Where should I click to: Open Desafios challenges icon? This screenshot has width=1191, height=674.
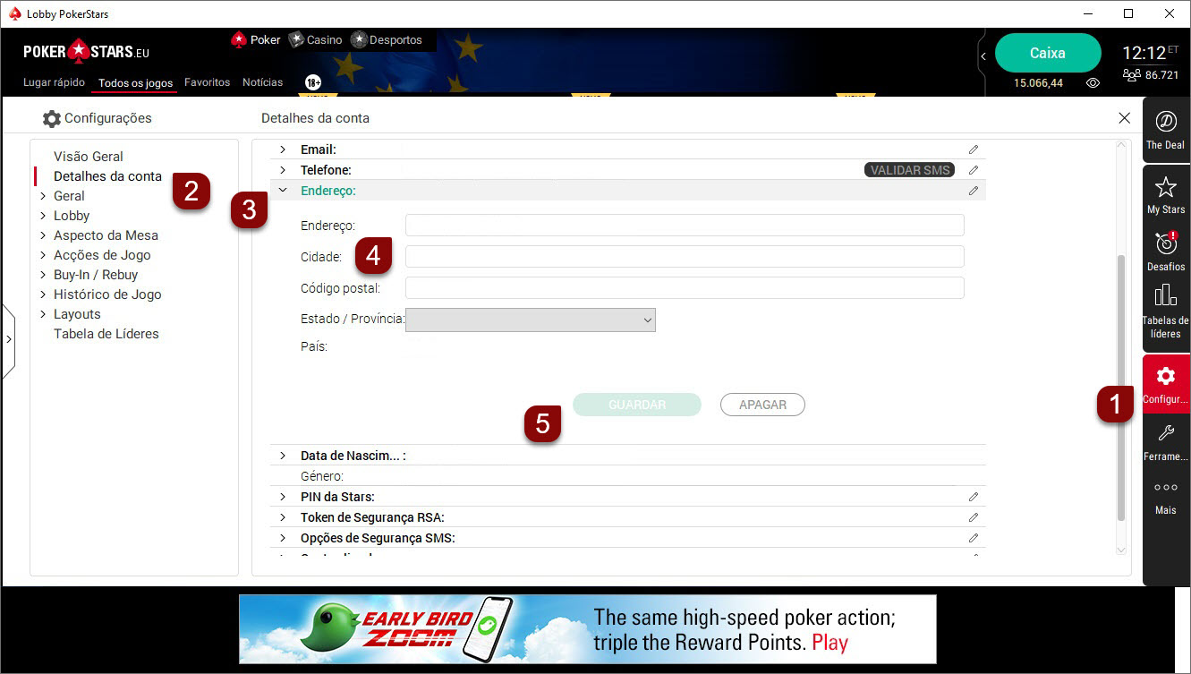point(1165,243)
